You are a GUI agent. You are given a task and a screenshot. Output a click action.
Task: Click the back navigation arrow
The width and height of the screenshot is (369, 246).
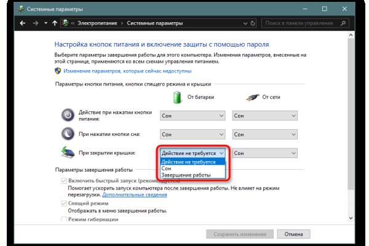(x=23, y=23)
